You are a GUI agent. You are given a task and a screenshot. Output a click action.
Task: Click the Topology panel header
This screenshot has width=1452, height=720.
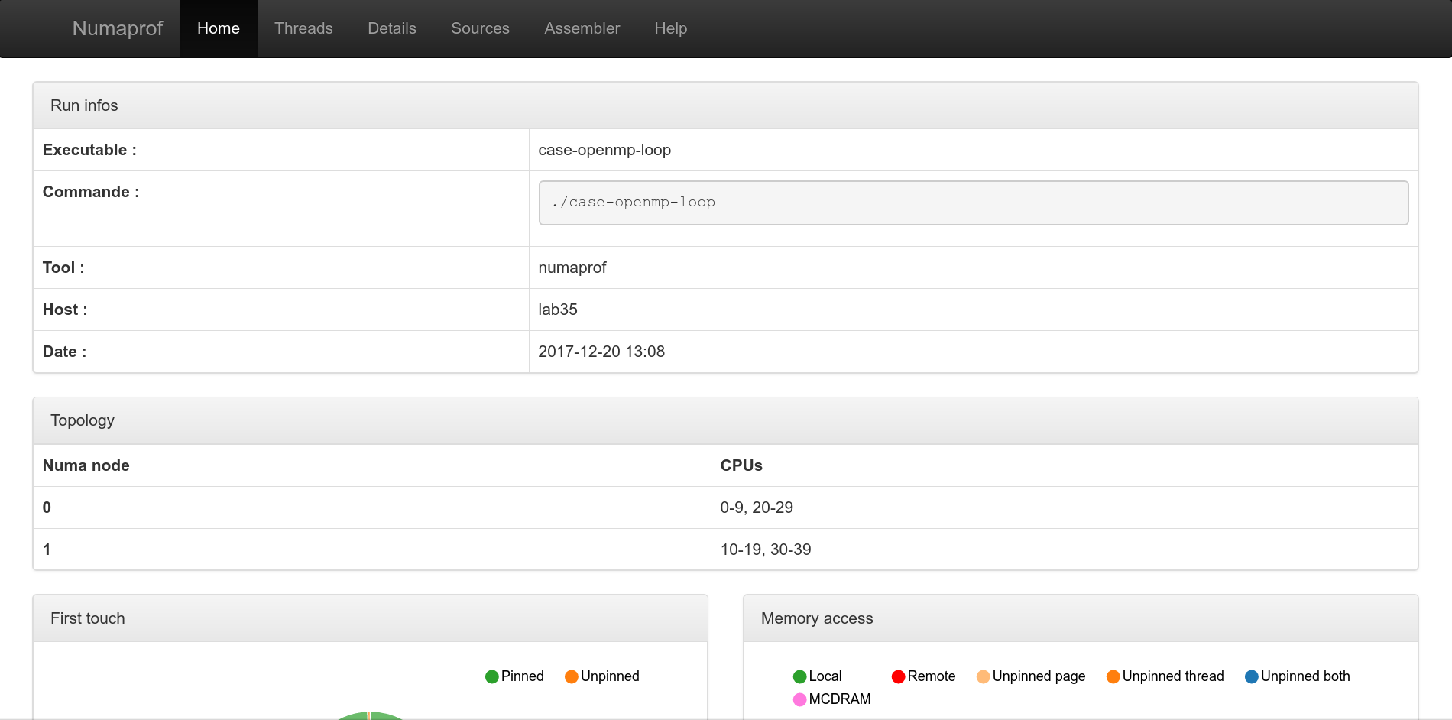pyautogui.click(x=725, y=420)
